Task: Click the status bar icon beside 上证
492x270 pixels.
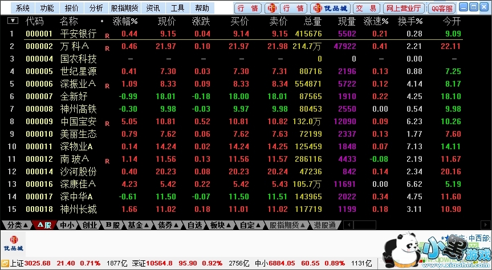Action: [5, 263]
